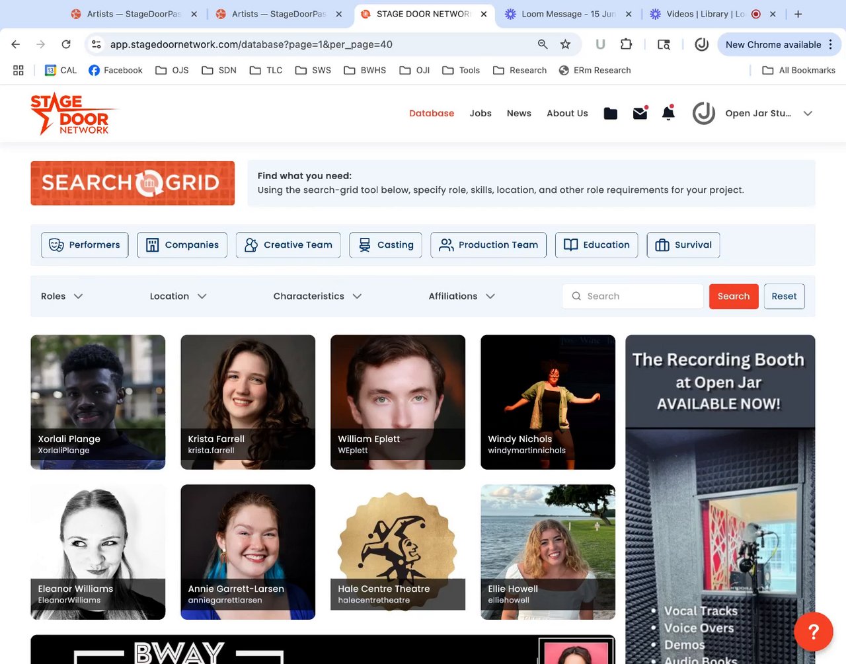Click the site information icon in address bar
The width and height of the screenshot is (846, 664).
[96, 44]
